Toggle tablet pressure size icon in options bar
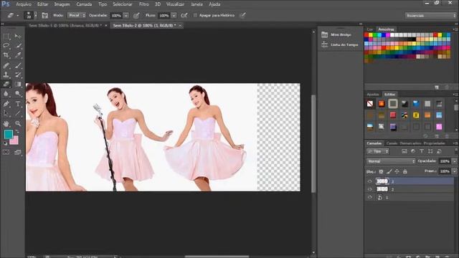 point(242,15)
